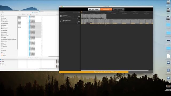Select the Audio Recorder 1 headphones icon
171x96 pixels.
pos(61,21)
